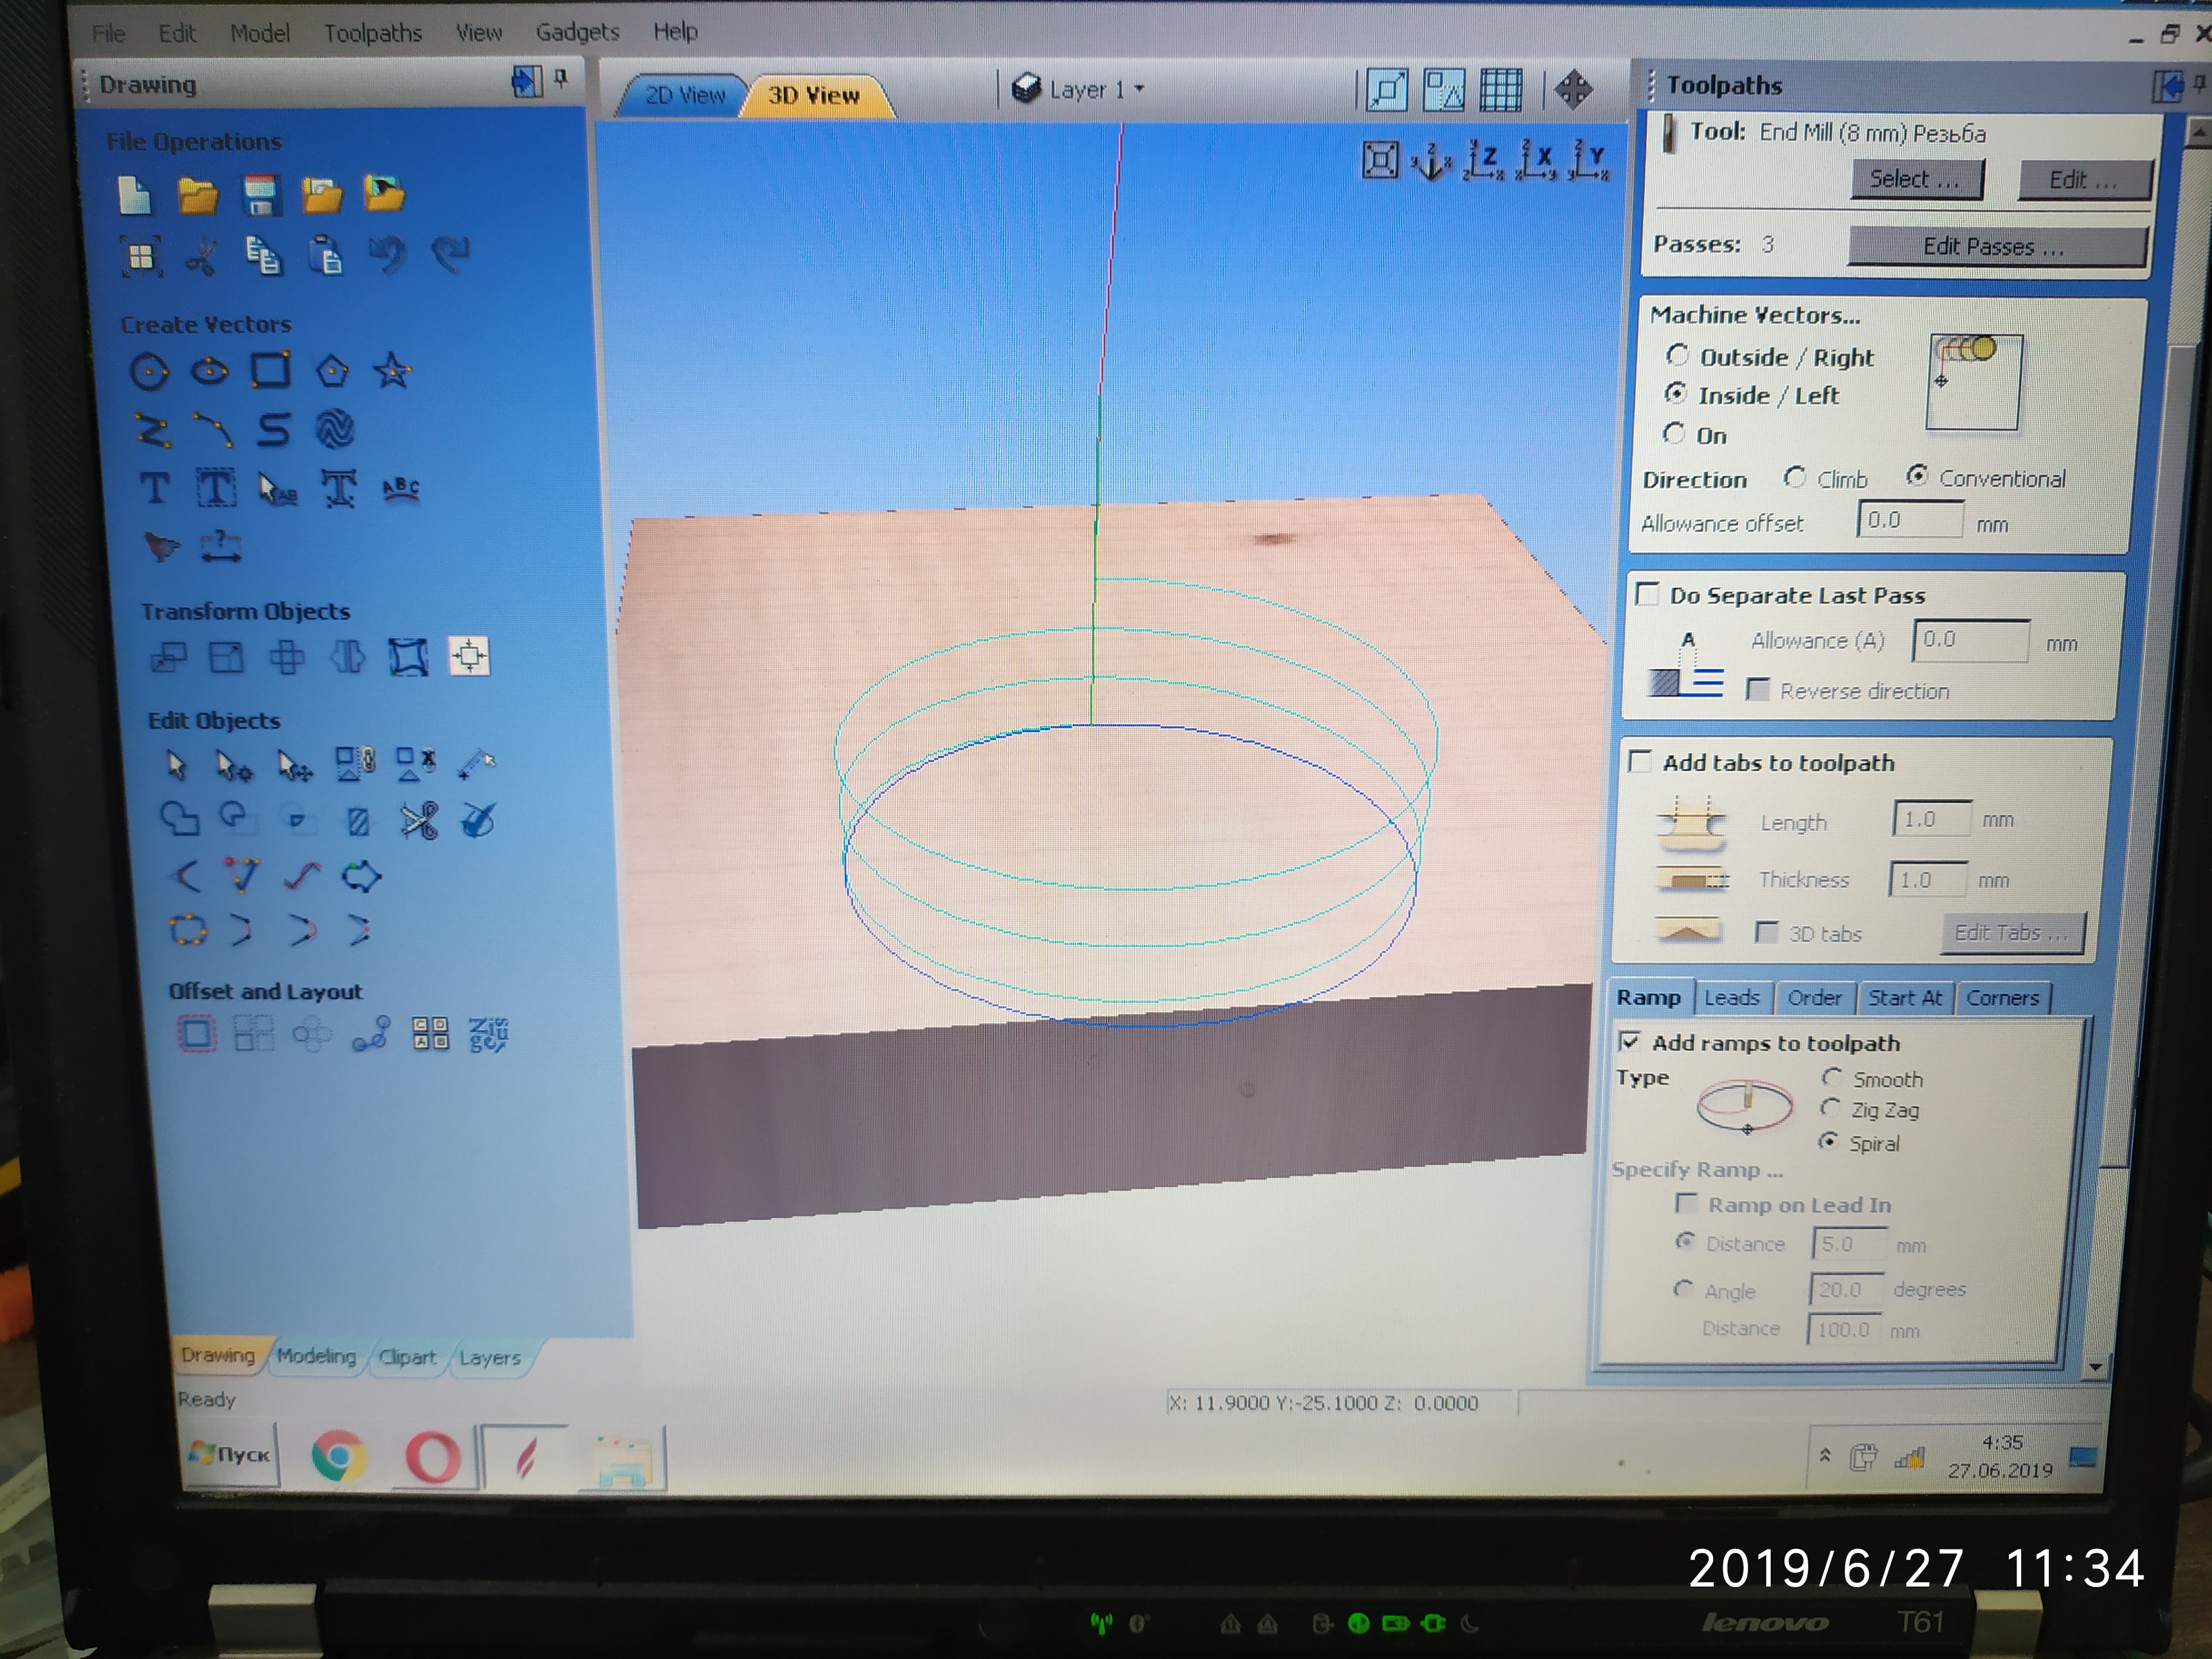Click zoom-to-fit icon in 3D view

point(1380,160)
